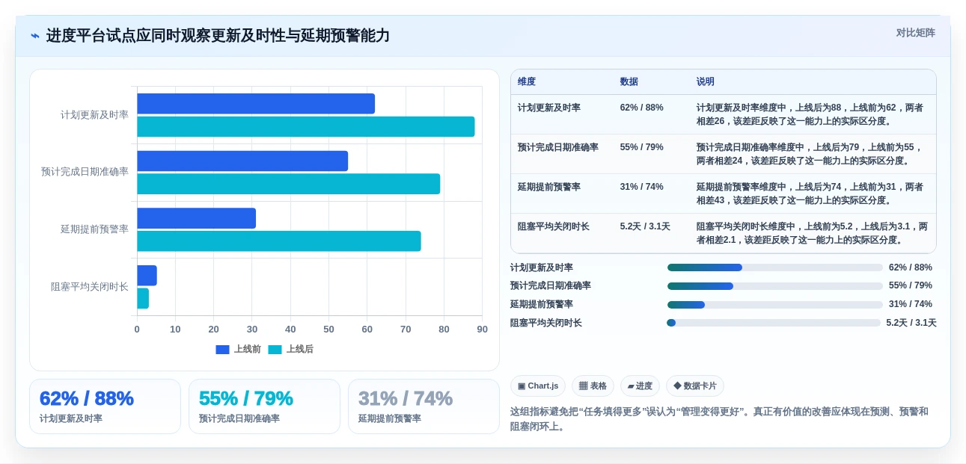
Task: Click the page title 进度平台试点 heading
Action: [x=218, y=36]
